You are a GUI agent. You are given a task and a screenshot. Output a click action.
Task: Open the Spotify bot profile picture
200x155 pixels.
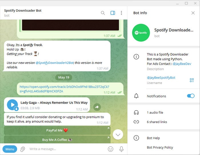[x=141, y=33]
